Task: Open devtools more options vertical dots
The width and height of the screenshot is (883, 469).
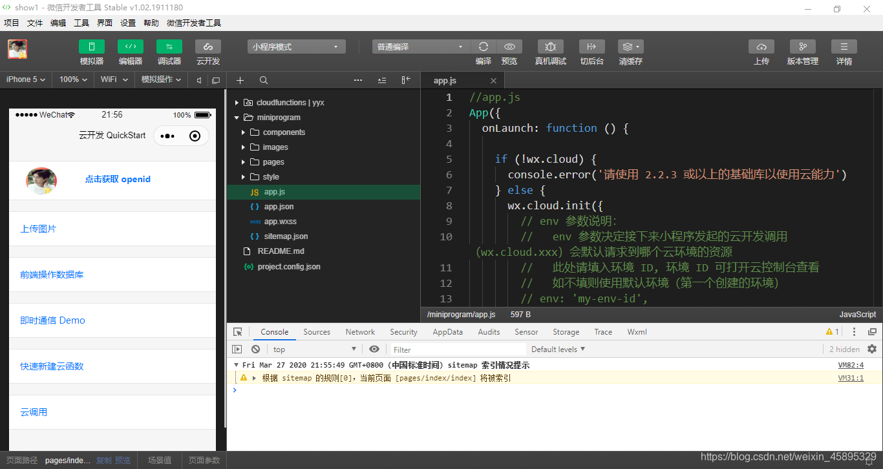Action: [854, 332]
